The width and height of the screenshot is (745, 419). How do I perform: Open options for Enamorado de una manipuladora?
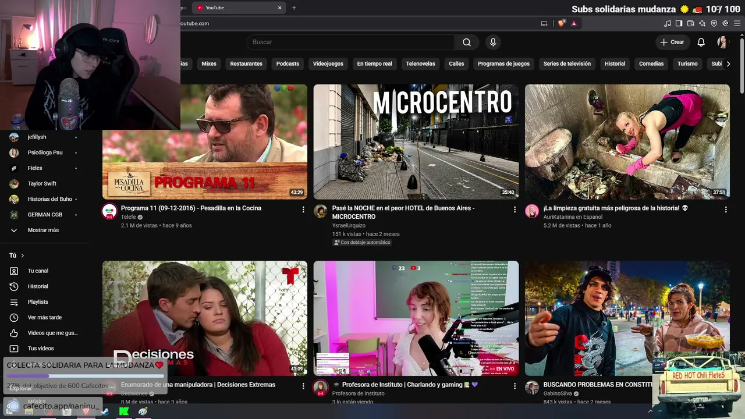[303, 386]
